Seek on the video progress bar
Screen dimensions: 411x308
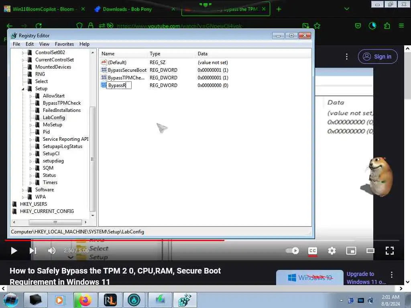click(202, 240)
